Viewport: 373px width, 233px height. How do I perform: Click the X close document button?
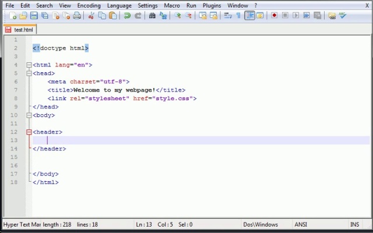[368, 5]
